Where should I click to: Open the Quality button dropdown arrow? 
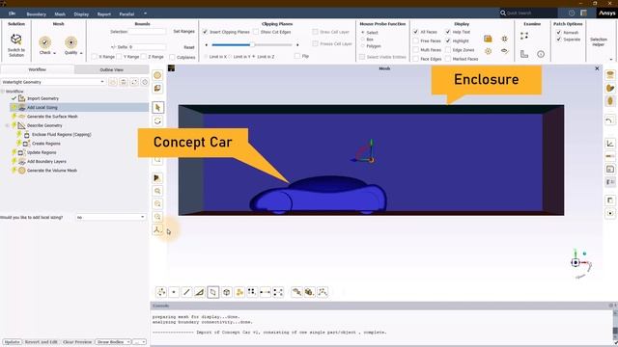pos(81,53)
